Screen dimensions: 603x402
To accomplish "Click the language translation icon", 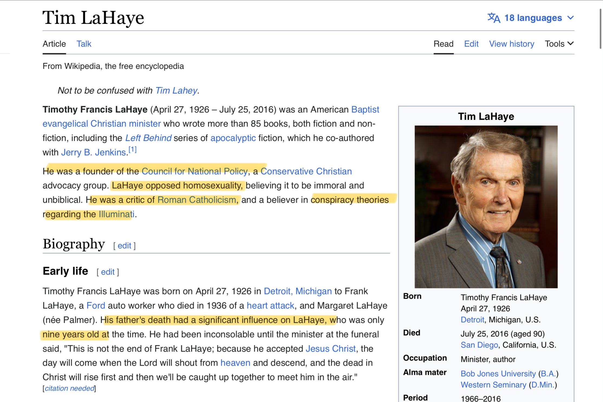I will [494, 18].
